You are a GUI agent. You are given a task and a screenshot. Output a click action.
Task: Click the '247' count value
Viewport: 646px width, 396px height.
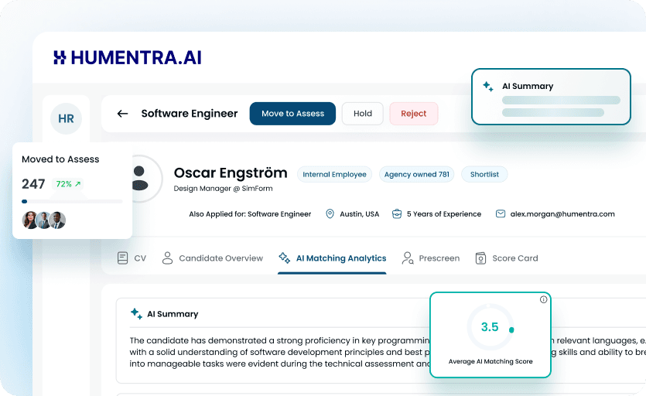click(33, 184)
